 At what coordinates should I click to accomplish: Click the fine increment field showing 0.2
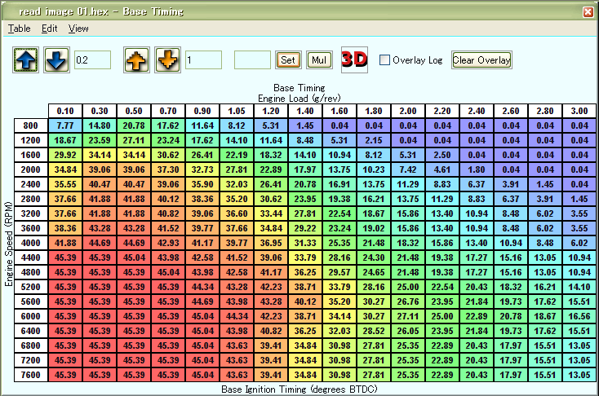[x=92, y=60]
